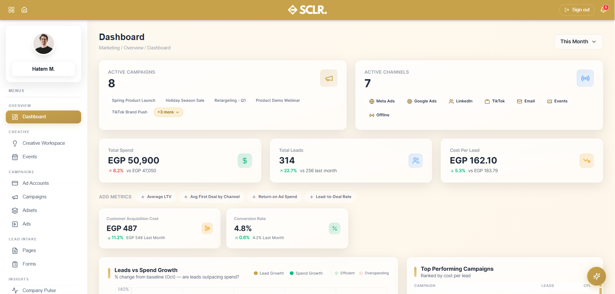Image resolution: width=615 pixels, height=294 pixels.
Task: Expand the +3 more campaigns chip
Action: point(168,112)
